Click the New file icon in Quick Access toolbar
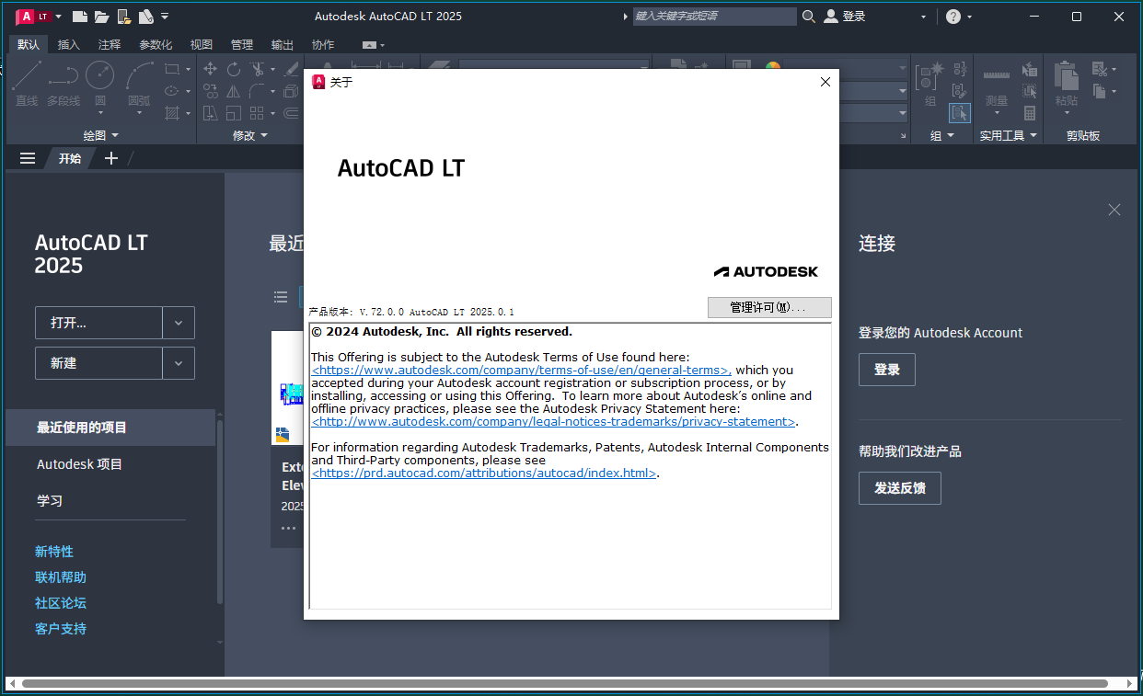The image size is (1143, 696). [x=80, y=17]
